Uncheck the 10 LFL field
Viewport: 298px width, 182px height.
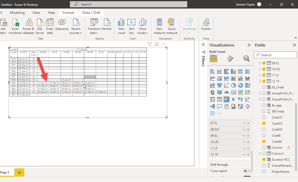tap(264, 69)
